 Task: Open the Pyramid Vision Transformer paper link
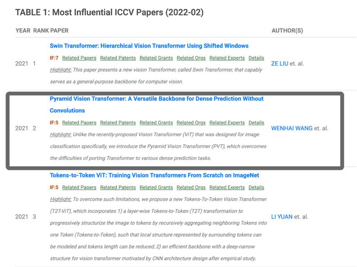click(x=156, y=99)
